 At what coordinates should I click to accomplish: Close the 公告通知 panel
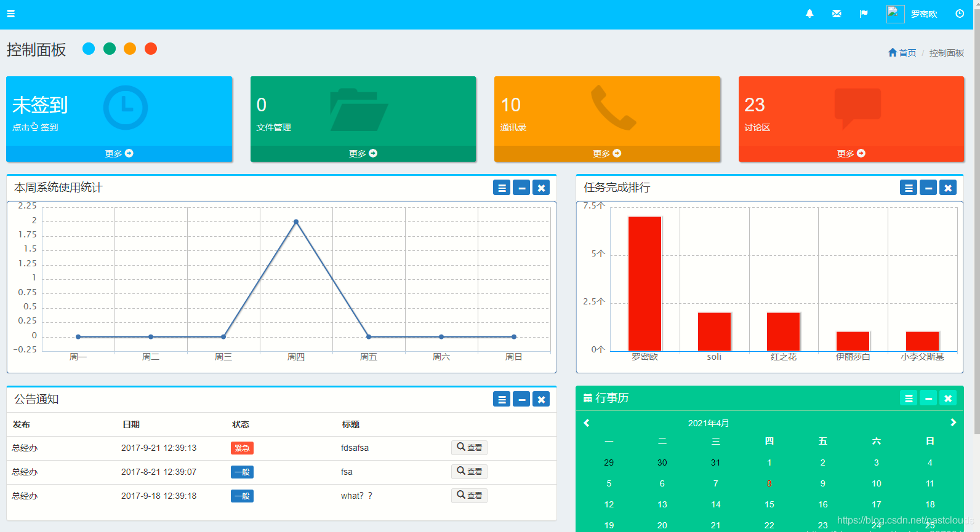tap(541, 399)
